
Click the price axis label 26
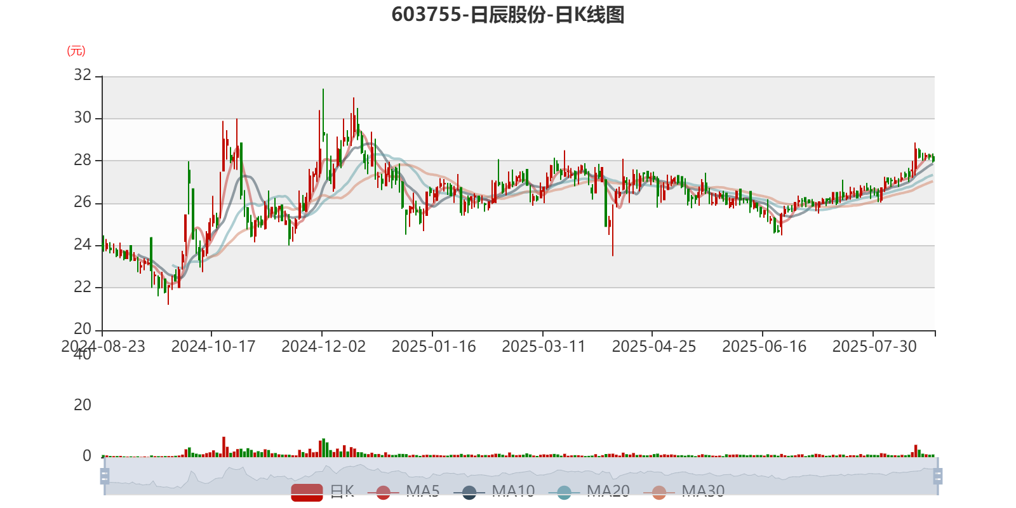[83, 203]
